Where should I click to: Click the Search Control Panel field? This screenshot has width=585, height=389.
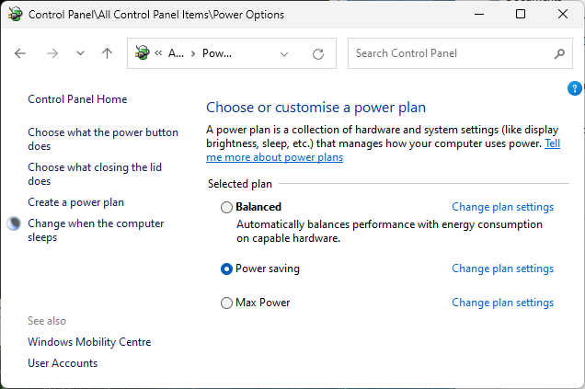pyautogui.click(x=460, y=53)
